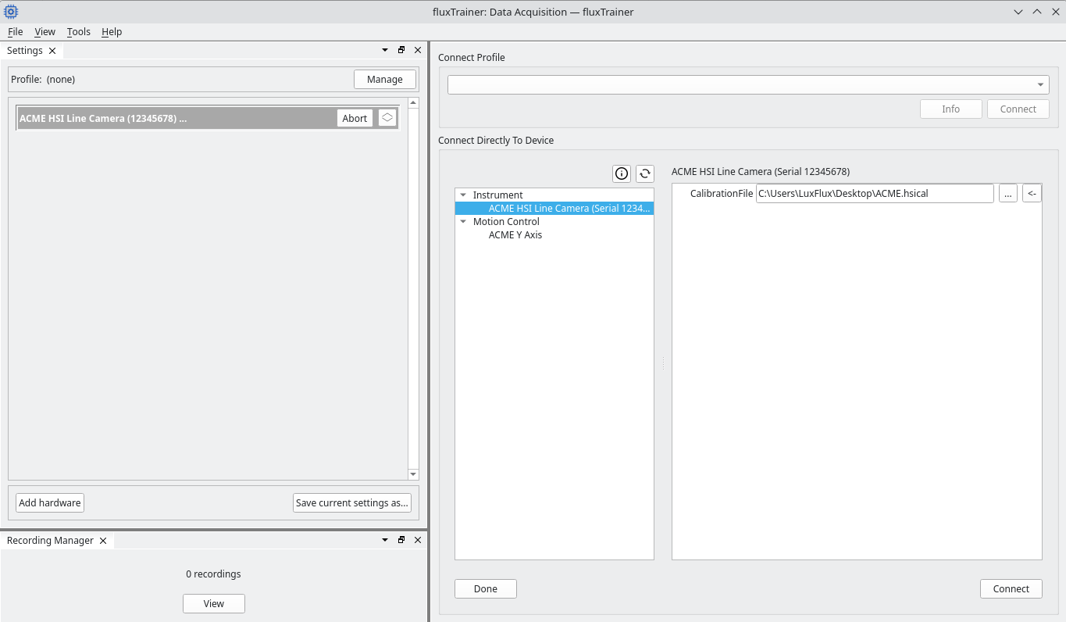Click the CalibrationFile path input field
The image size is (1066, 622).
tap(875, 193)
